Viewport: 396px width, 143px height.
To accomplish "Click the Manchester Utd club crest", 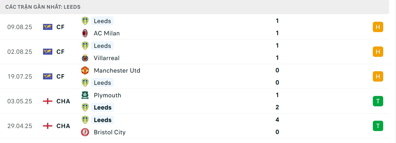I will (85, 70).
